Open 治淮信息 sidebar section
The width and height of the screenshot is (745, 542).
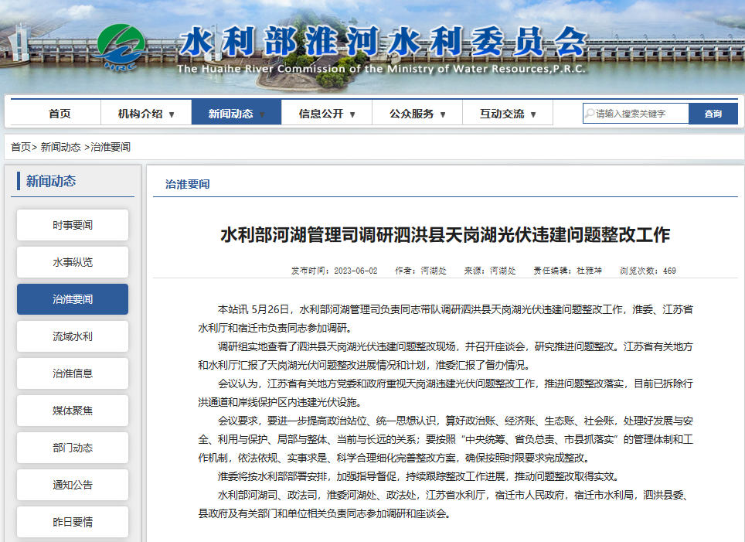point(73,373)
